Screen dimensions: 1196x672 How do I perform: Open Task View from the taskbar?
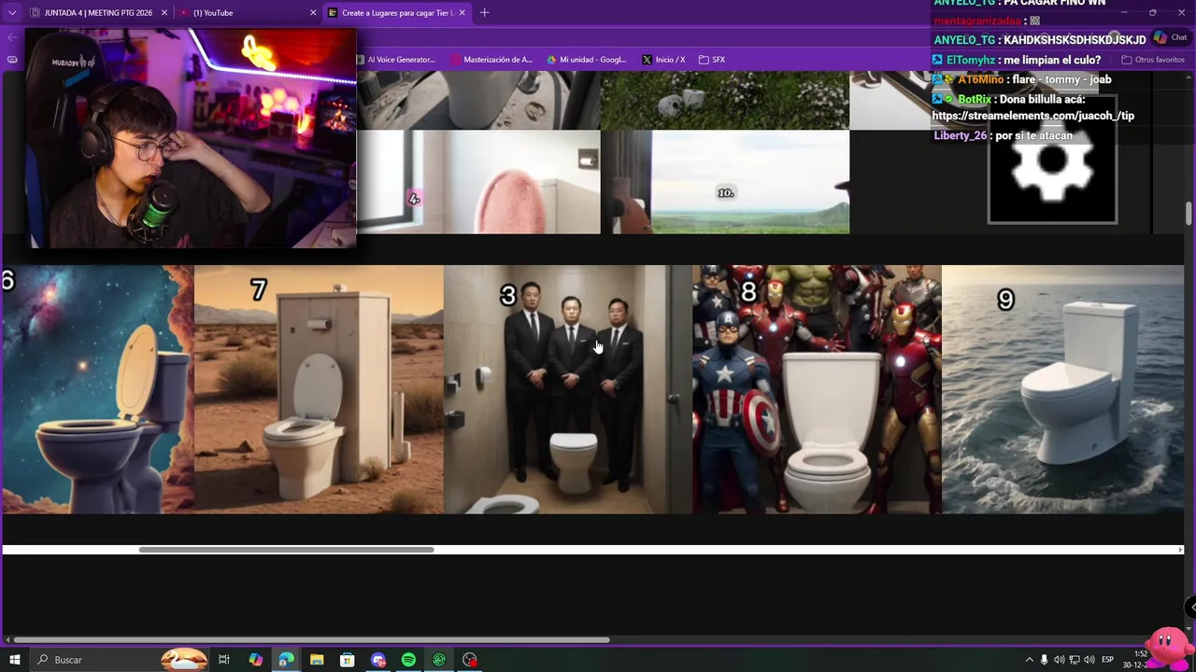tap(224, 660)
